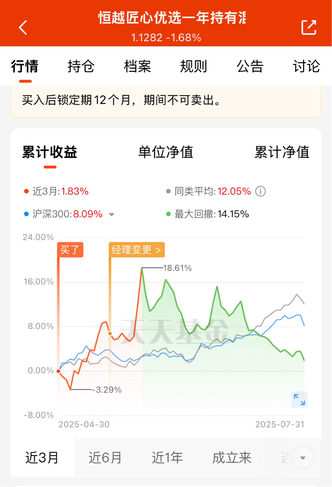Toggle the orange 近3月 legend dot
332x487 pixels.
coord(26,191)
